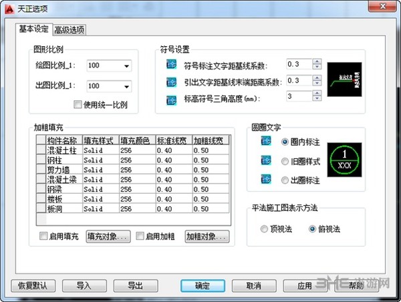
Task: Enable 使用统一比例 checkbox
Action: [78, 104]
